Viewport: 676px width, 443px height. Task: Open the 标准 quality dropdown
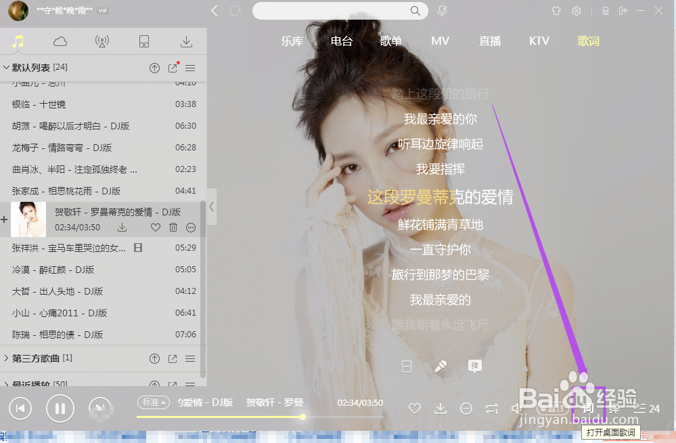coord(154,402)
